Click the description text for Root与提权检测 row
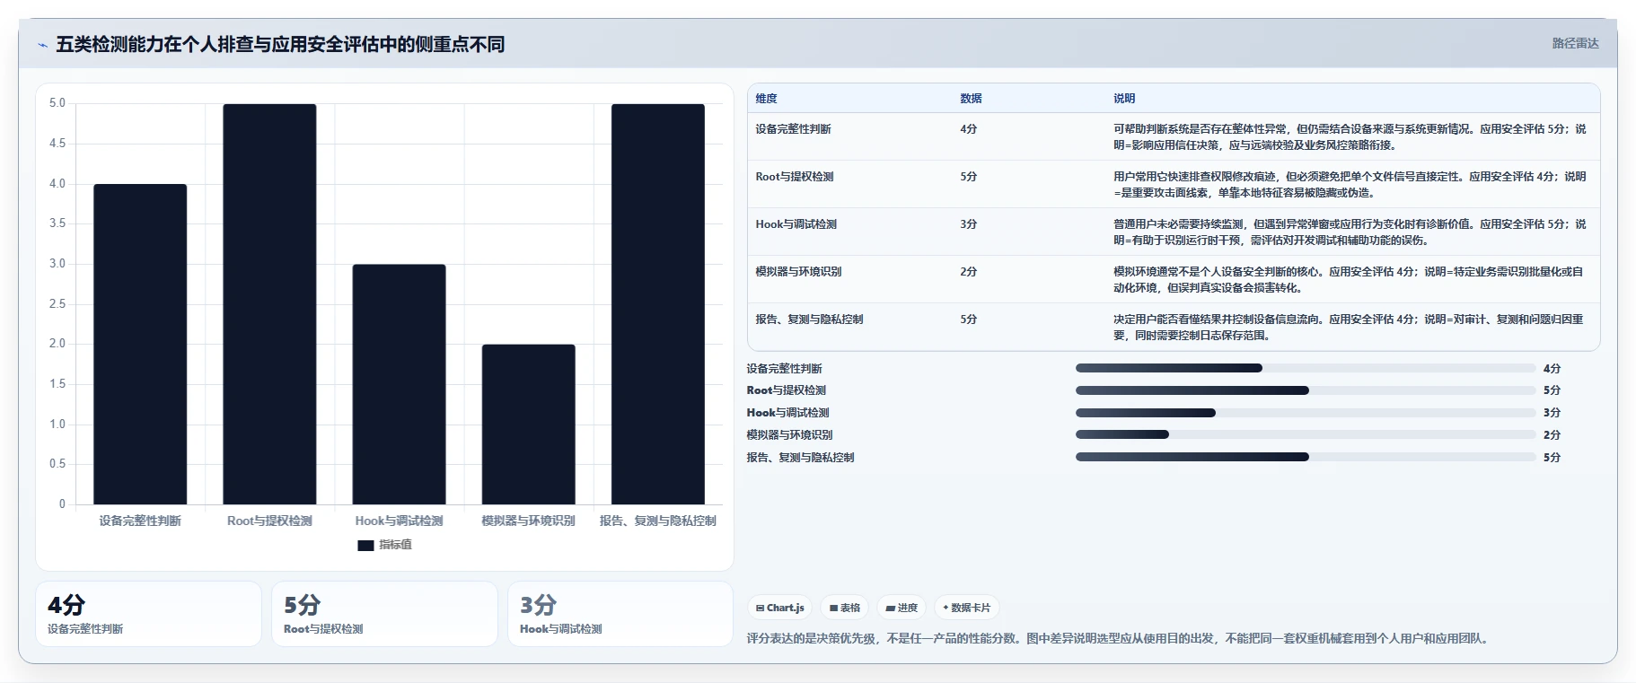 1350,185
